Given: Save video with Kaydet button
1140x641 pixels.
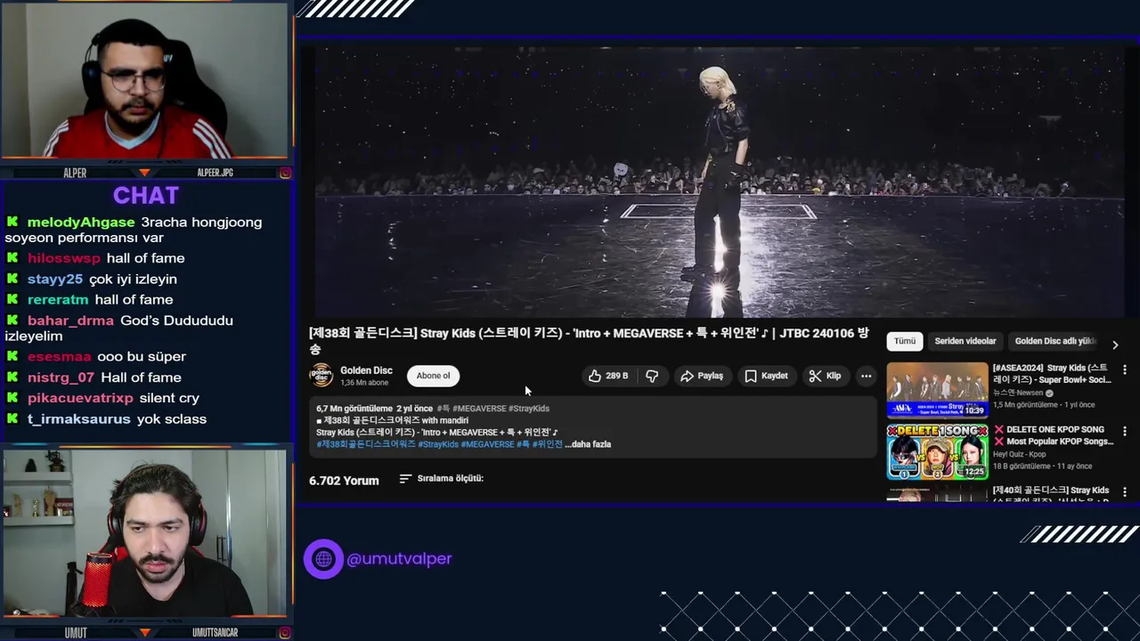Looking at the screenshot, I should point(766,376).
